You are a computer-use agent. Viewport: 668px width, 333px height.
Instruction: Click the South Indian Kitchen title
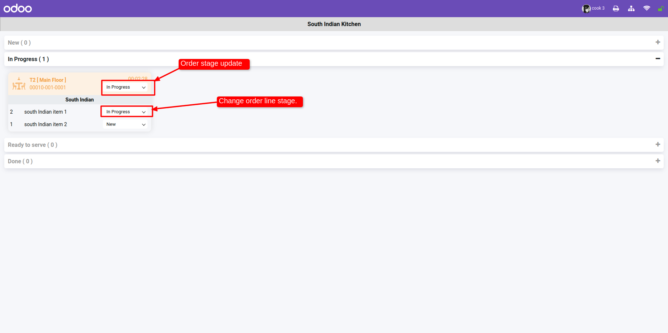click(334, 24)
